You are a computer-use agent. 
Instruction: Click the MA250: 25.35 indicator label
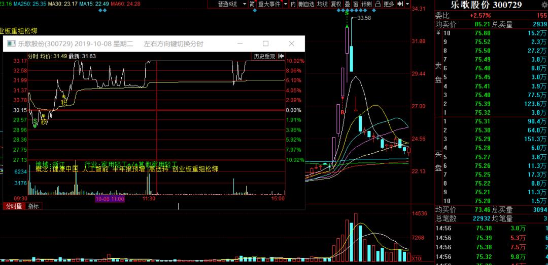point(31,4)
